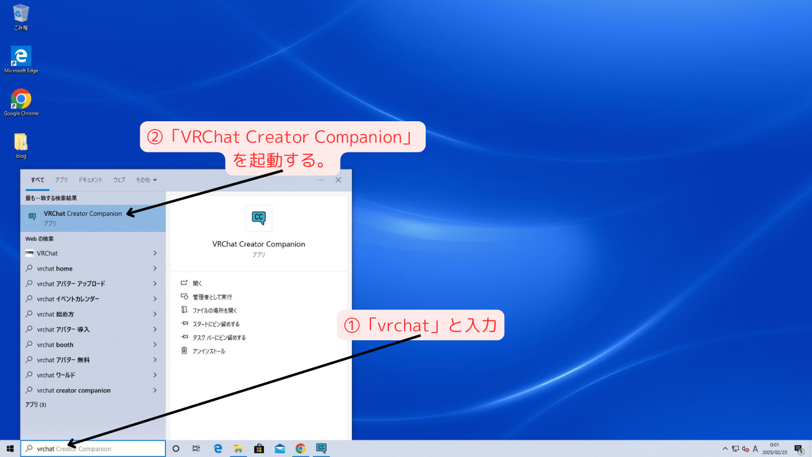812x457 pixels.
Task: Open VRChat Creator Companion search result
Action: [82, 218]
